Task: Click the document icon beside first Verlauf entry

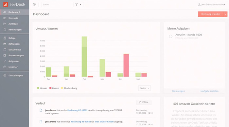Action: (41, 110)
